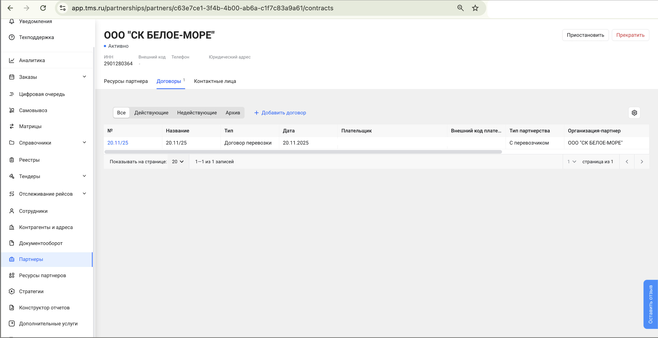Click the Техподдержка question-mark icon
The height and width of the screenshot is (338, 658).
click(x=12, y=37)
